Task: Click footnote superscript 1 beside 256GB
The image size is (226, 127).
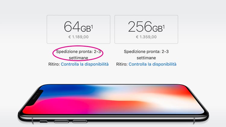Action: coord(164,27)
